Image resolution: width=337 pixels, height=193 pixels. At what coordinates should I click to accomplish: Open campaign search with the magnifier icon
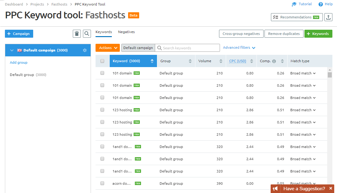click(x=87, y=34)
